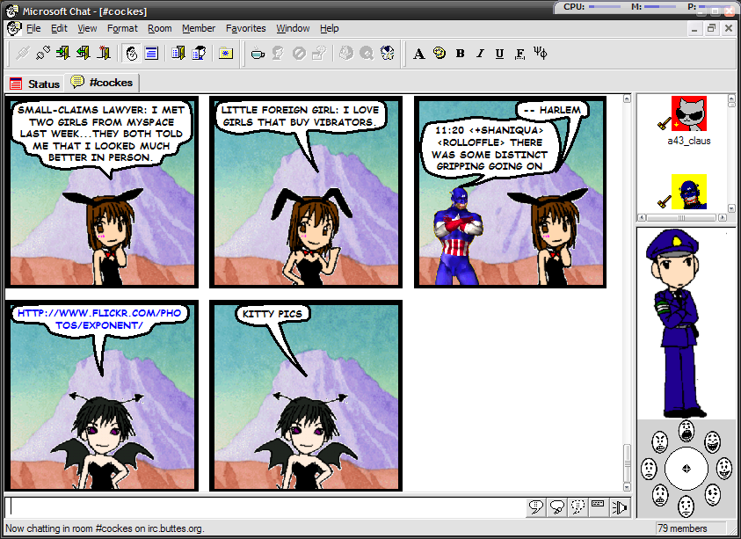Screen dimensions: 741x539
Task: Toggle underline formatting
Action: click(499, 54)
